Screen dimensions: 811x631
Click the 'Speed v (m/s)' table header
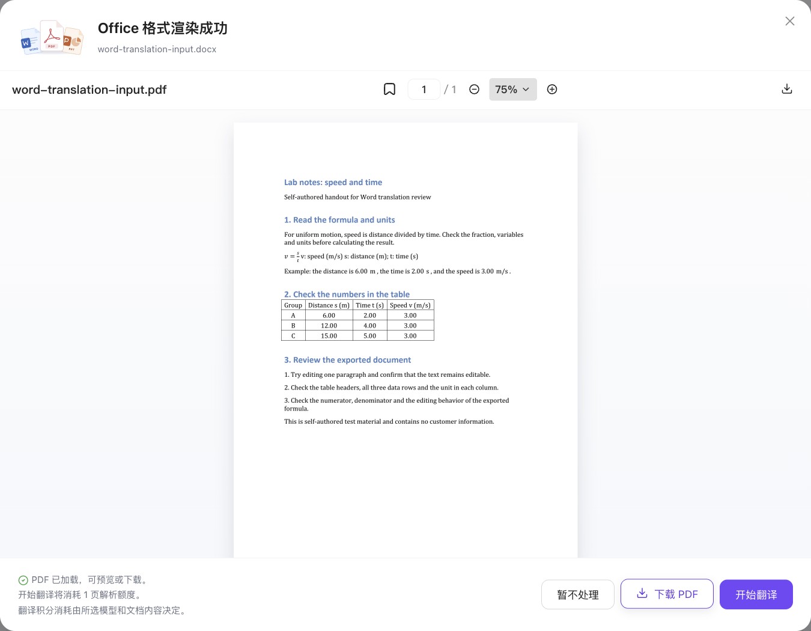[x=410, y=305]
